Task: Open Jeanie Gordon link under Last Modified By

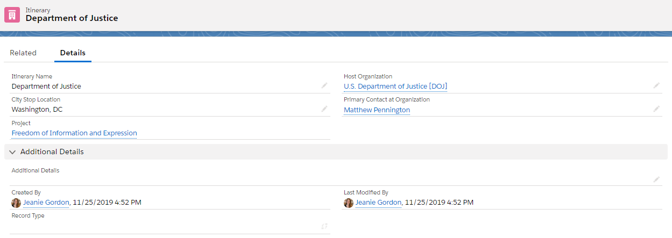Action: click(379, 203)
